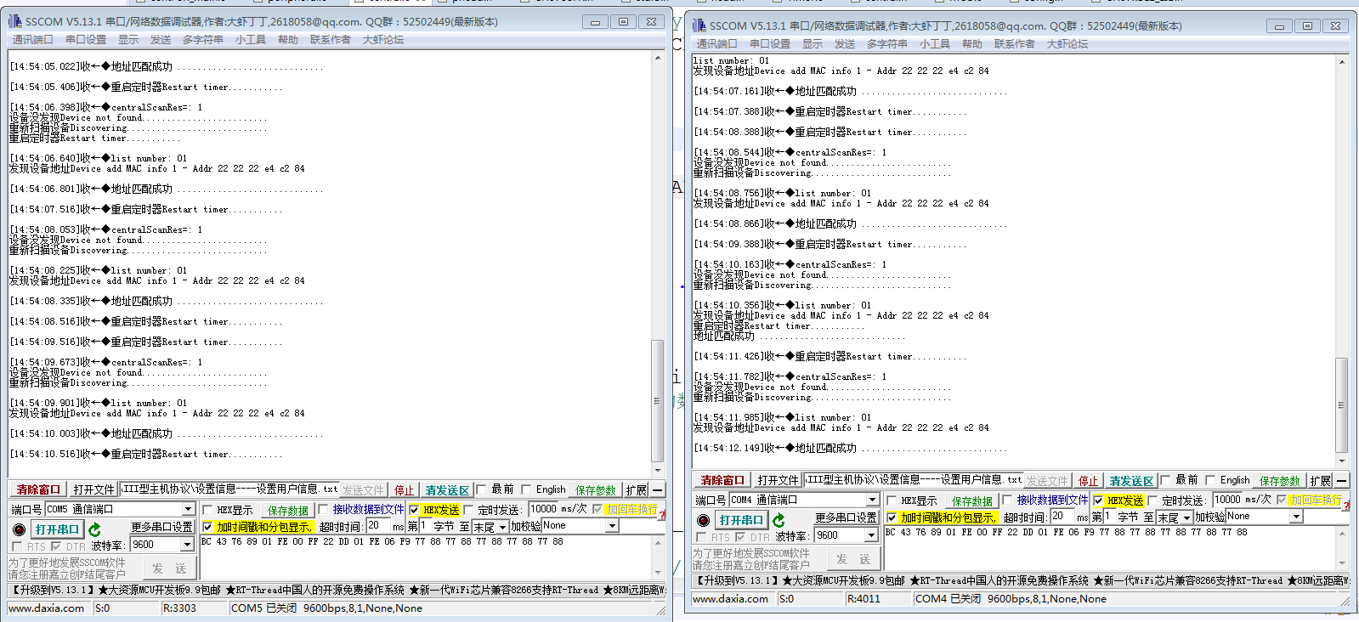This screenshot has height=622, width=1359.
Task: Click the green refresh port icon in COM5 window
Action: pos(94,529)
